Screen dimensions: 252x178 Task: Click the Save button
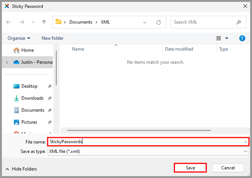tap(190, 168)
